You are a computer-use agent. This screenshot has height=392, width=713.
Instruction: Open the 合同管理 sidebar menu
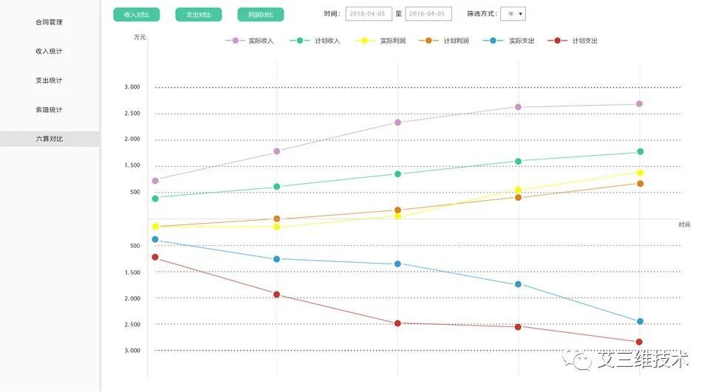click(50, 22)
